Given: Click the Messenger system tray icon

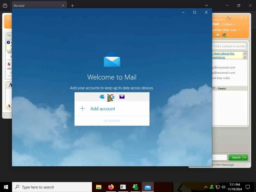Looking at the screenshot, I should (212, 187).
